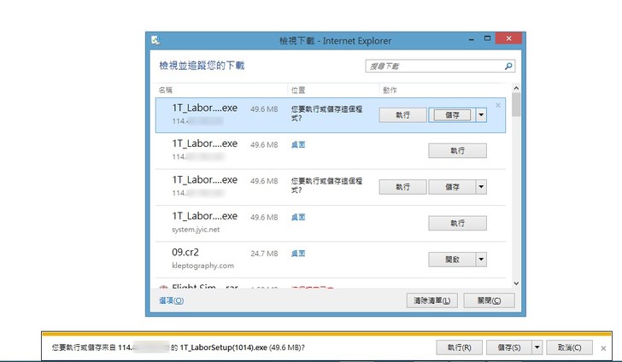
Task: Open save options dropdown for first download
Action: tap(481, 115)
